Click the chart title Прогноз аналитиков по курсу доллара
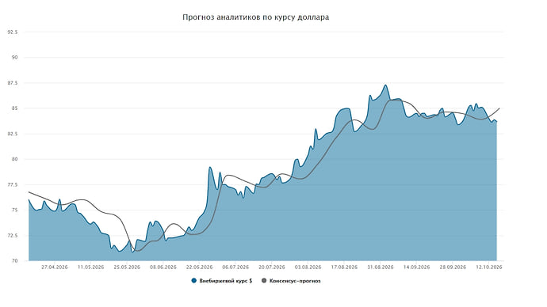Screen dimensions: 547x307 point(256,17)
